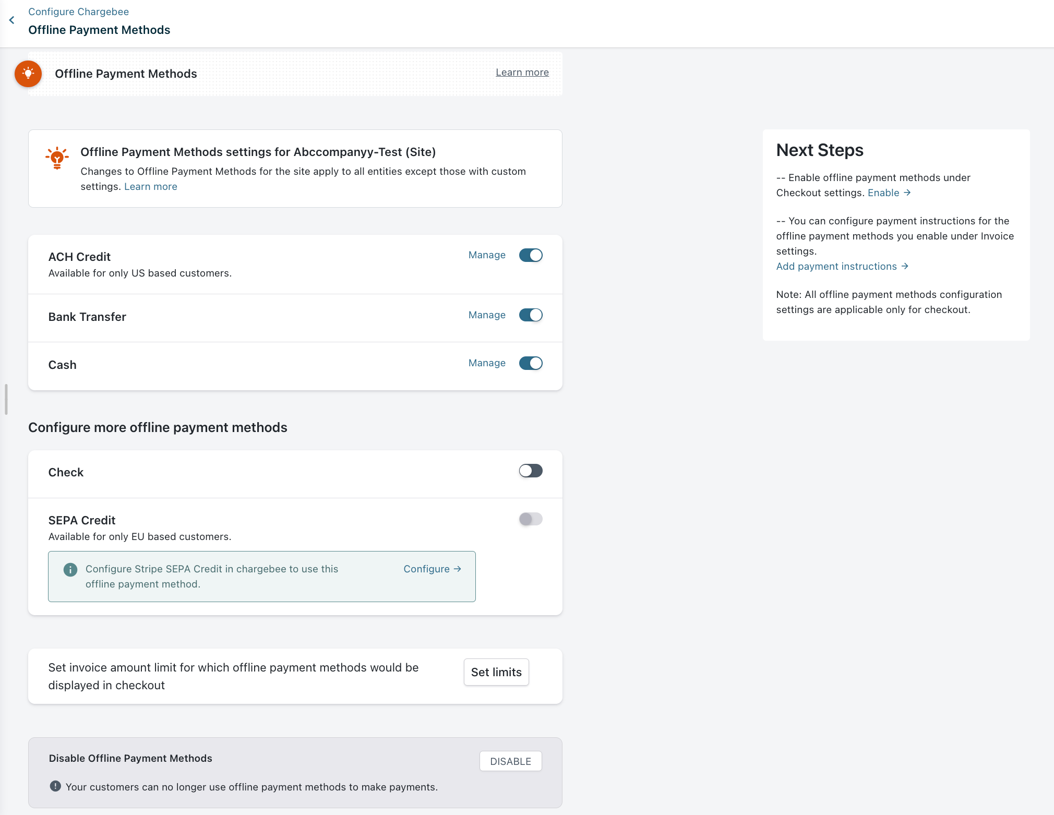Open the Configure Chargebee breadcrumb
The height and width of the screenshot is (815, 1054).
point(78,11)
